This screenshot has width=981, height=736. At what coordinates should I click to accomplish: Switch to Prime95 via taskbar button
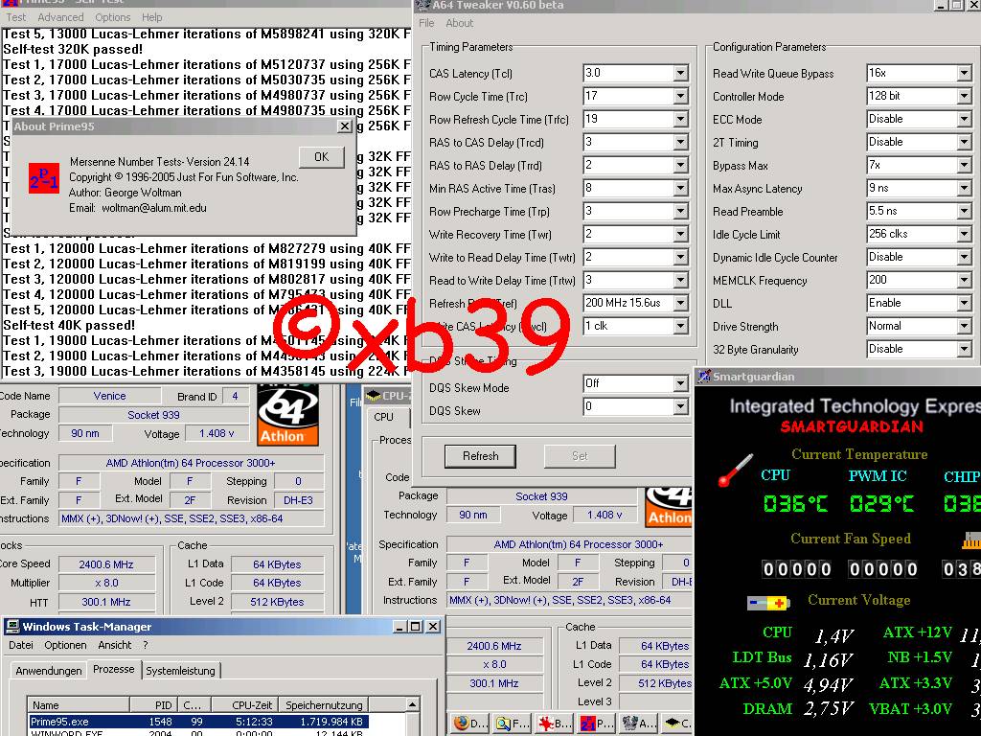point(597,723)
